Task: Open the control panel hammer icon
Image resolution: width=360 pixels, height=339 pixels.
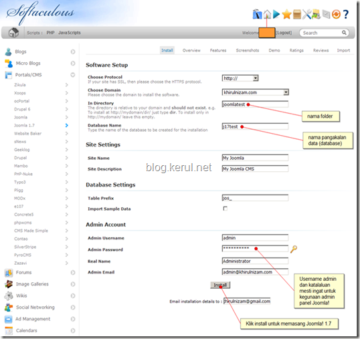Action: pyautogui.click(x=257, y=14)
